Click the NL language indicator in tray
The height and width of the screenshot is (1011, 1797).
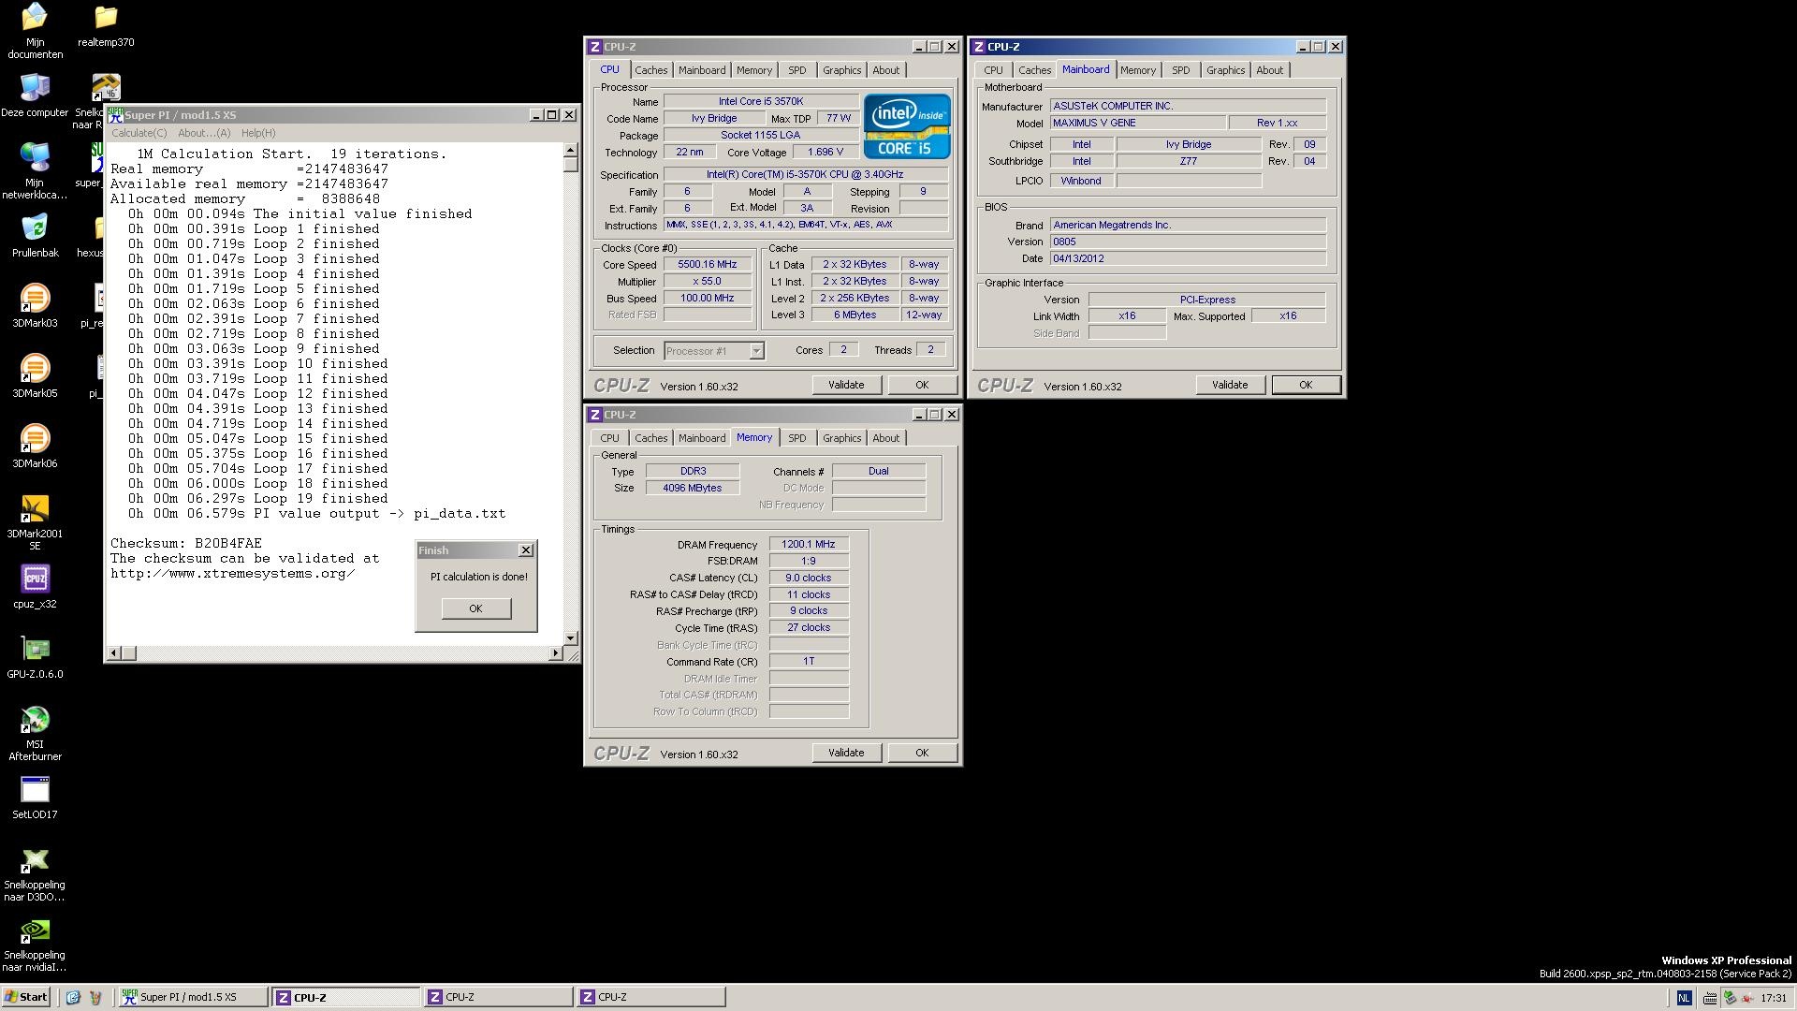1684,998
